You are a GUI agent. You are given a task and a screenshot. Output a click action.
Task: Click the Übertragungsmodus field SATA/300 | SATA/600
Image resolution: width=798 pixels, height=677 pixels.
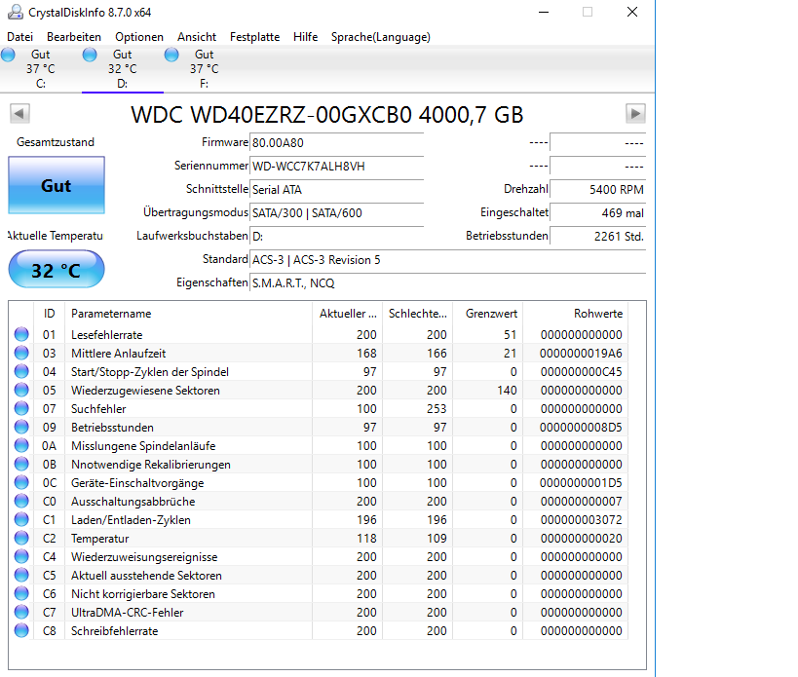pos(336,213)
